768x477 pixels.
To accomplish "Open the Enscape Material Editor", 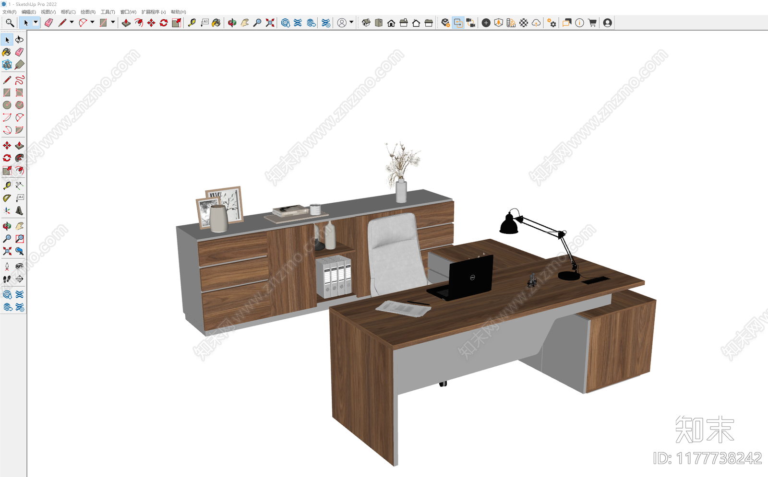I will (x=524, y=23).
